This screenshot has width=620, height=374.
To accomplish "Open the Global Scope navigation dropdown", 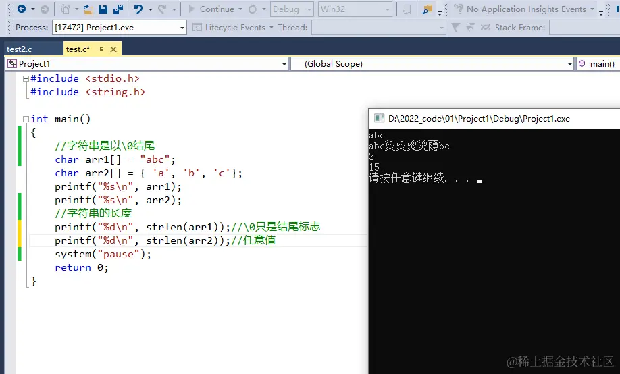I will tap(432, 64).
